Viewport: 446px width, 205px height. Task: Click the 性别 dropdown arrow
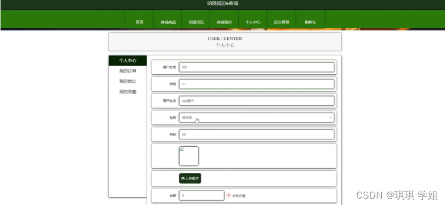(x=330, y=117)
